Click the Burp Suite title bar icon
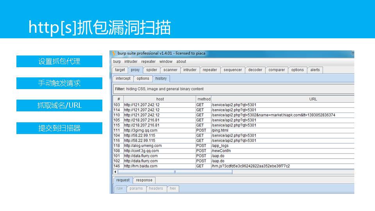Viewport: 375px width, 211px height. point(114,53)
